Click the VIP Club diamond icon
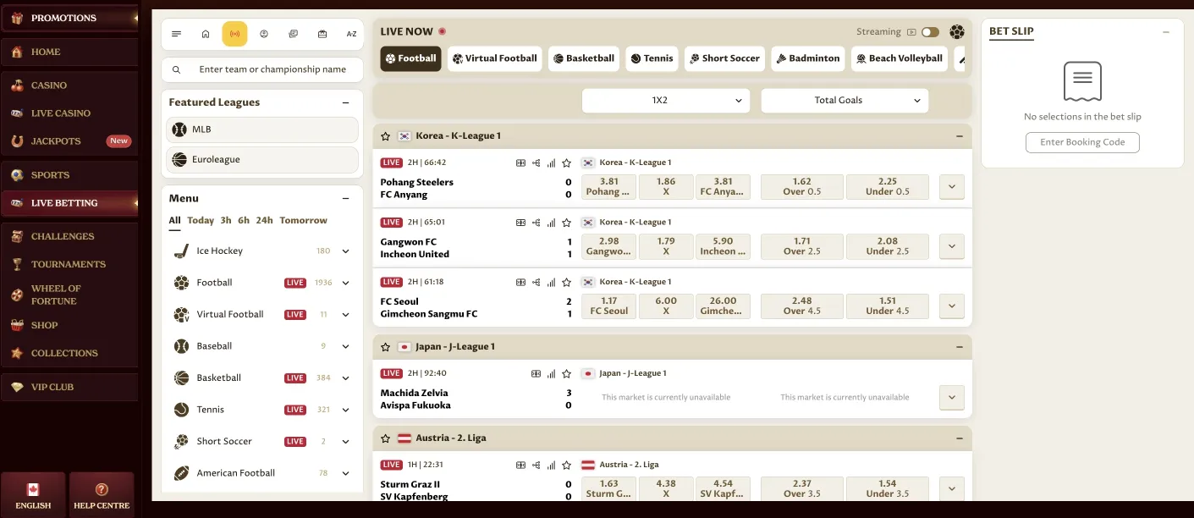Screen dimensions: 1194x518 pos(17,387)
